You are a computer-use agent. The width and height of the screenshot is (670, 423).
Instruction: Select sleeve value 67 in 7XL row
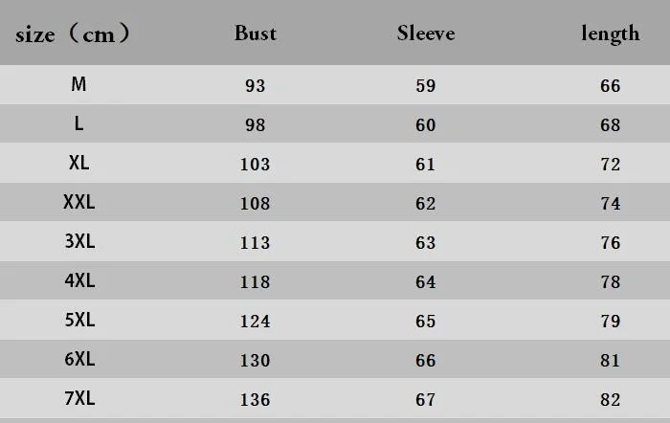coord(426,400)
